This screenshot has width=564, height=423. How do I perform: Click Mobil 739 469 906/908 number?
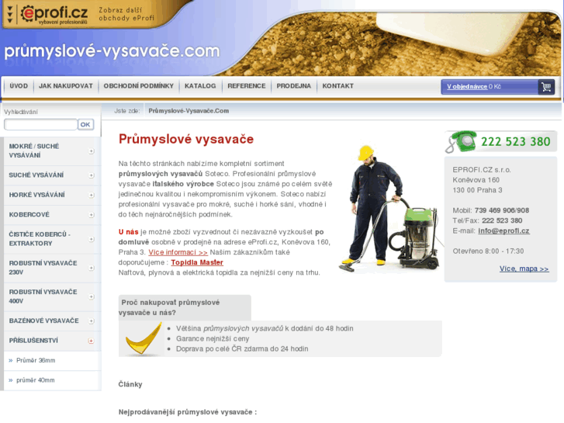501,210
